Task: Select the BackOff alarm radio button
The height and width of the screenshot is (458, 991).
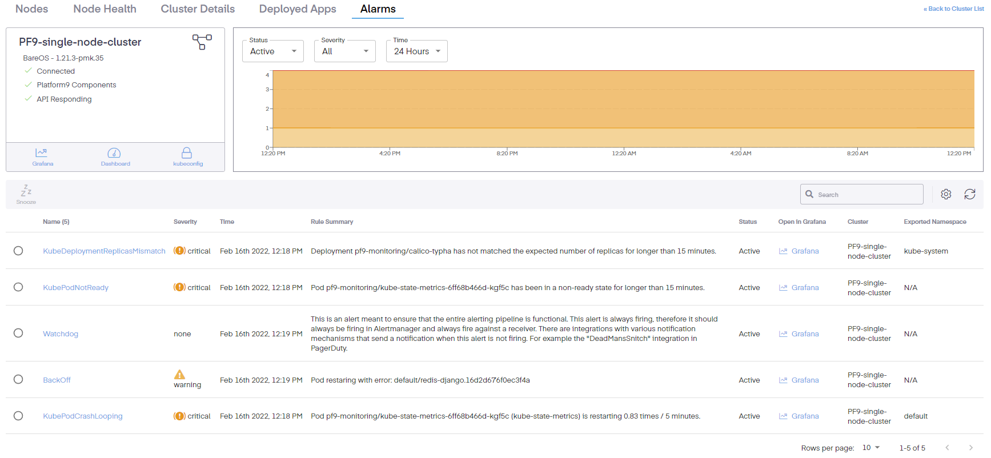Action: point(18,380)
